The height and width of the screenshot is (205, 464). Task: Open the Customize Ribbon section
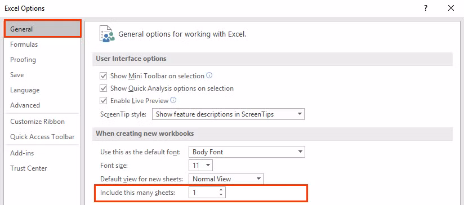tap(38, 122)
